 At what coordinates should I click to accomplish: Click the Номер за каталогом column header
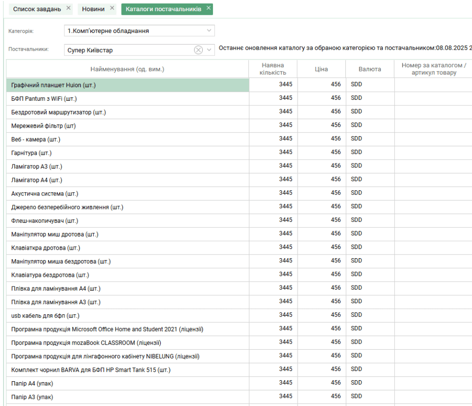click(x=433, y=69)
